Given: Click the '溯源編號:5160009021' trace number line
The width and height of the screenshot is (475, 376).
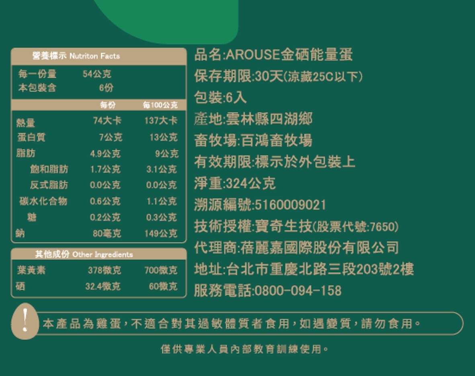Looking at the screenshot, I should click(x=260, y=204).
